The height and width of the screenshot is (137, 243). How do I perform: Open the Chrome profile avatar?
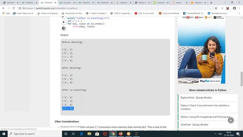[x=234, y=8]
